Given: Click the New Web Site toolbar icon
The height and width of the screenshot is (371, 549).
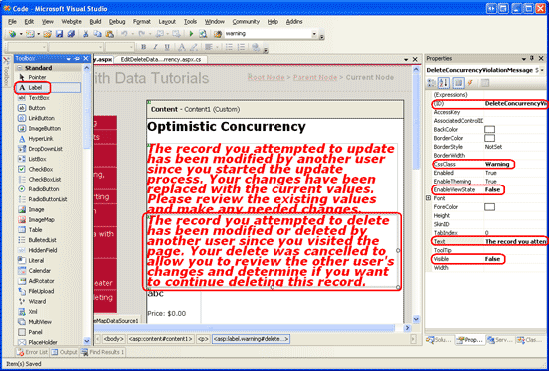Looking at the screenshot, I should (x=13, y=34).
